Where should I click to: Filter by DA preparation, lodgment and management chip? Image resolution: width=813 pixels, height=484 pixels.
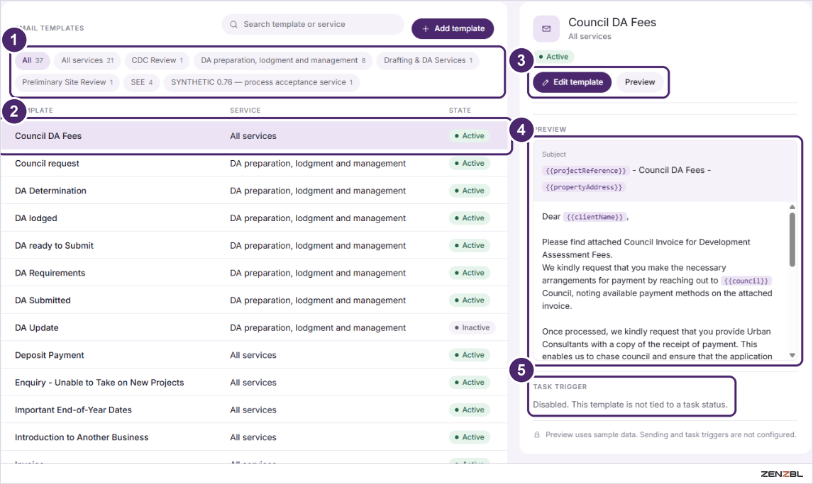point(283,60)
